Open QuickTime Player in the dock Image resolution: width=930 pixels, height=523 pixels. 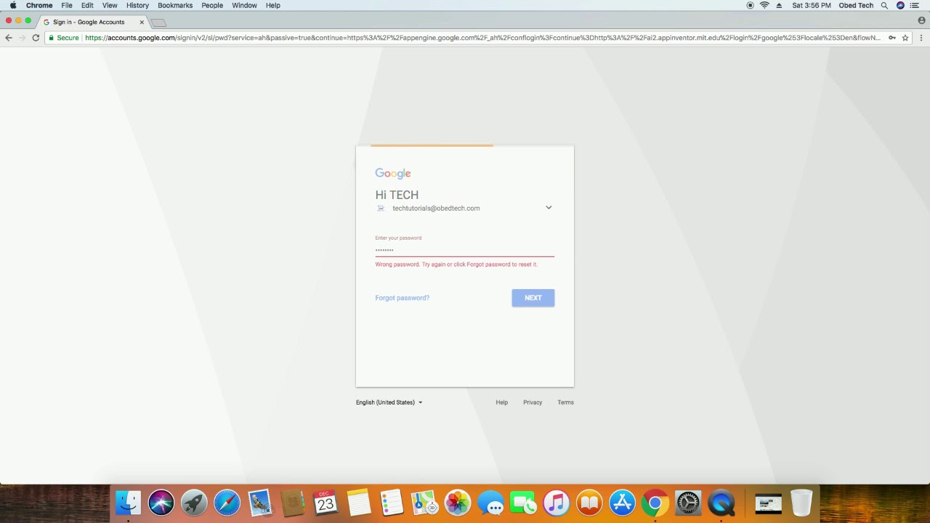pyautogui.click(x=721, y=503)
